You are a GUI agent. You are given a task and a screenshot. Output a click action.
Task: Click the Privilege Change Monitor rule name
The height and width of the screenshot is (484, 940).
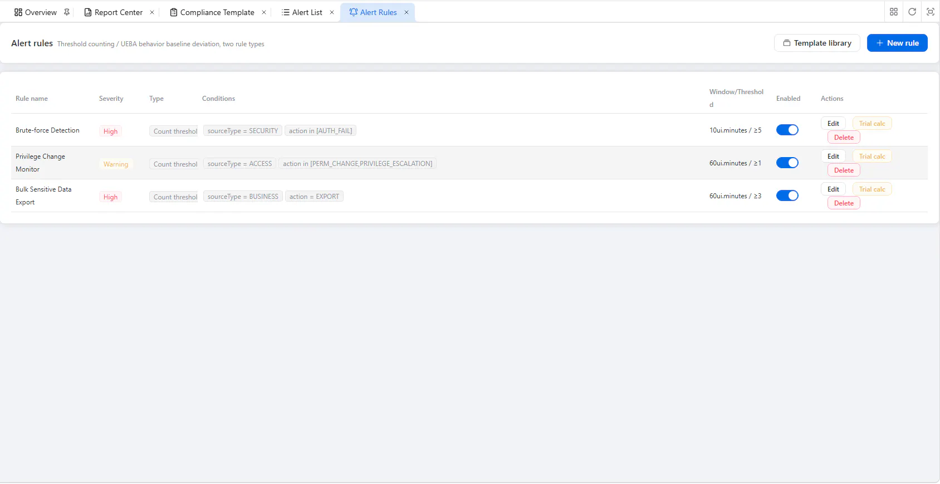point(40,163)
